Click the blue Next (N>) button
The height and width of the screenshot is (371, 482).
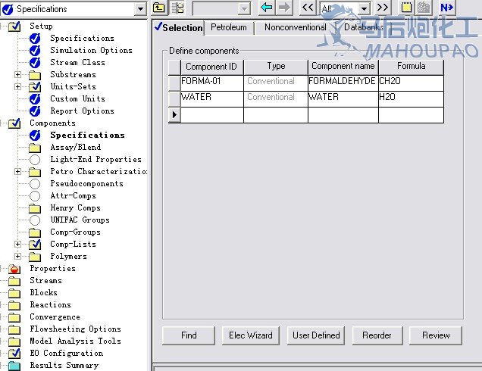tap(447, 8)
